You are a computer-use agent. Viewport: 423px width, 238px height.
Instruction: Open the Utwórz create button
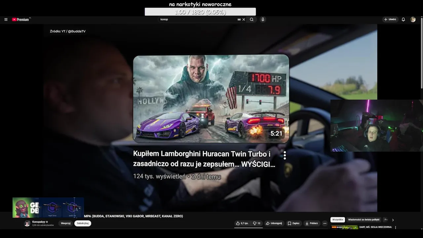tap(390, 20)
